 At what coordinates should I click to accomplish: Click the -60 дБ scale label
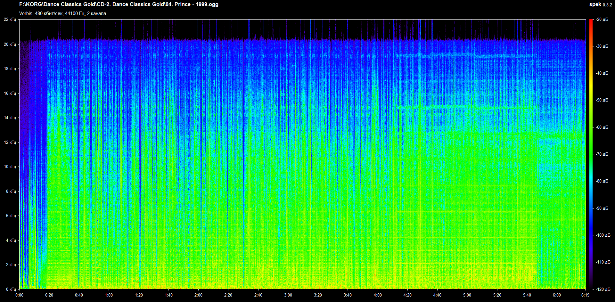(602, 127)
